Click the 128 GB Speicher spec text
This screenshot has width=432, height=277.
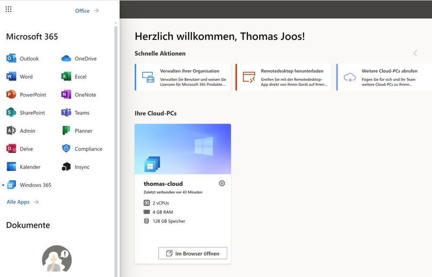click(x=169, y=221)
